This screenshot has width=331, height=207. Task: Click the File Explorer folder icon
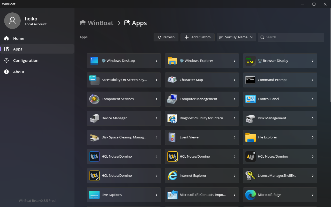251,137
